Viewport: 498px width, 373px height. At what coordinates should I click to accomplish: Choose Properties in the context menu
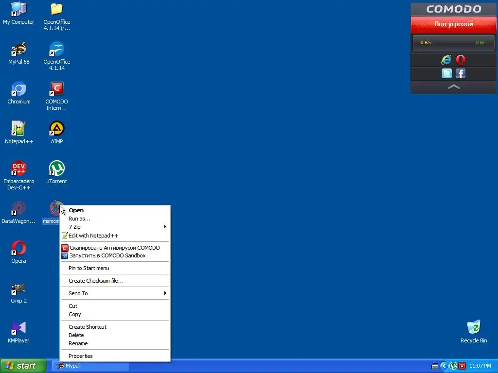coord(115,356)
